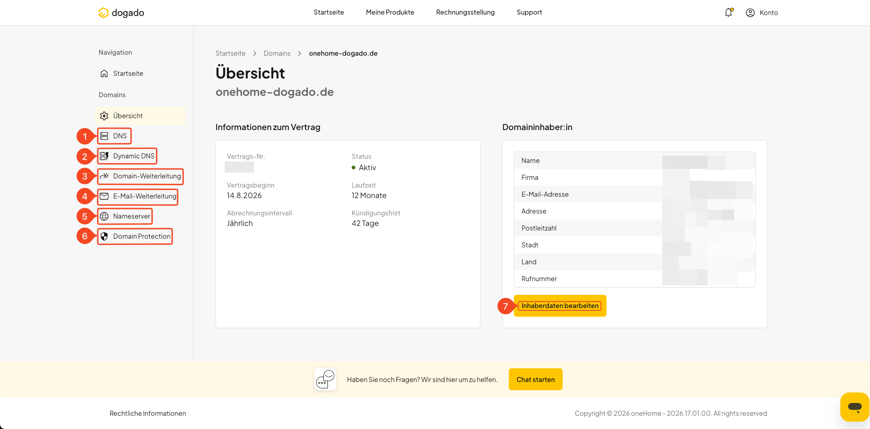Viewport: 870px width, 429px height.
Task: Click the Rufnummer row label
Action: coord(539,279)
